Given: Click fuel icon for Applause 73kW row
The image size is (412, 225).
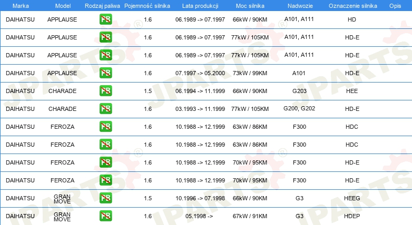Looking at the screenshot, I should pyautogui.click(x=105, y=73).
